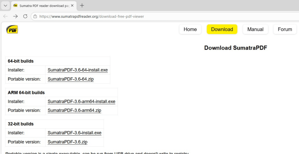Click the SumatraPDF logo icon
This screenshot has height=154, width=299.
click(12, 29)
